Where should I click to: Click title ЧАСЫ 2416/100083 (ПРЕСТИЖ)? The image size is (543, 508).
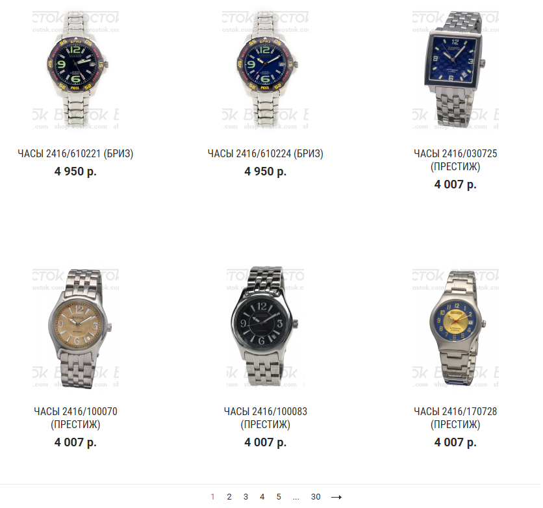(265, 418)
